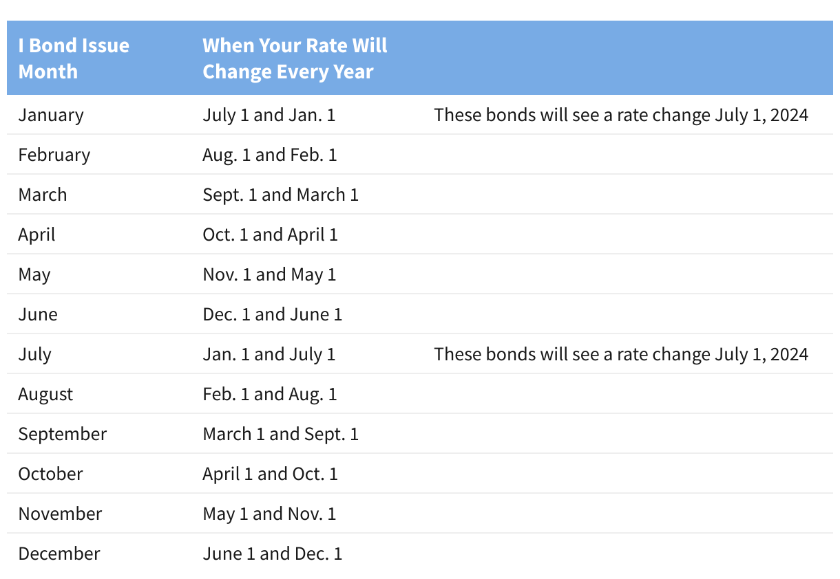Select the 'July 1 and Jan. 1' cell
The width and height of the screenshot is (840, 579).
tap(269, 115)
